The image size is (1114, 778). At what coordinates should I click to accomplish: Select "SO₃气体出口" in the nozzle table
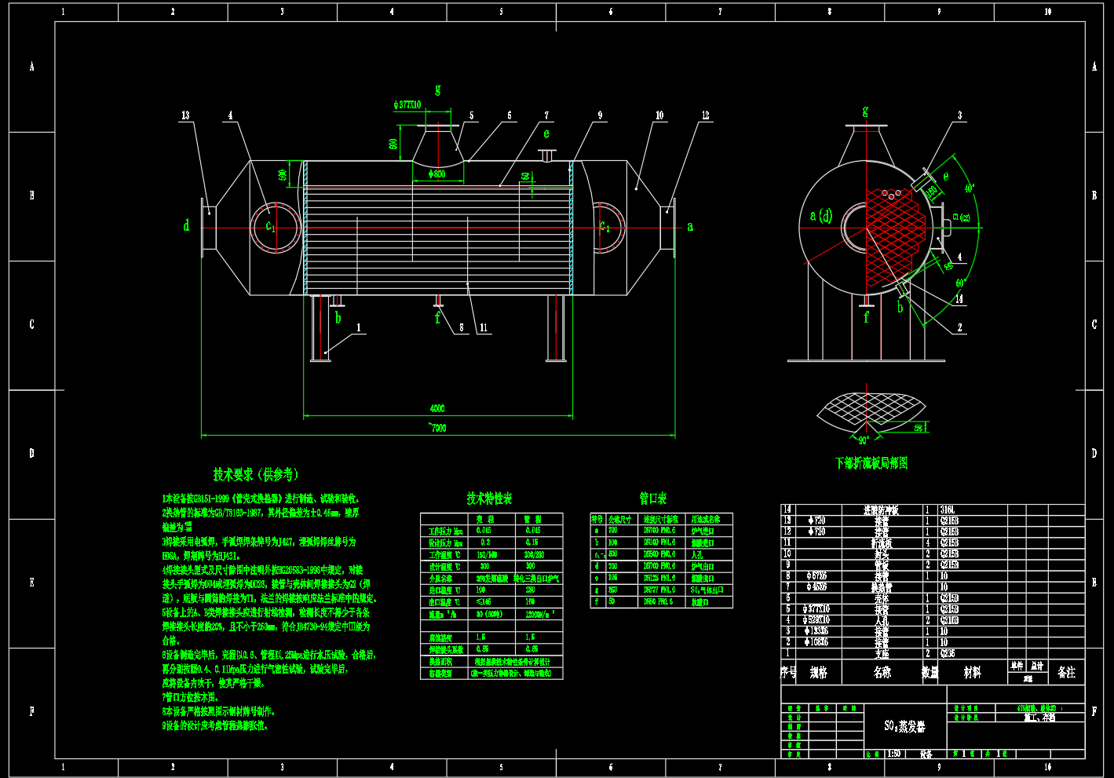[707, 590]
